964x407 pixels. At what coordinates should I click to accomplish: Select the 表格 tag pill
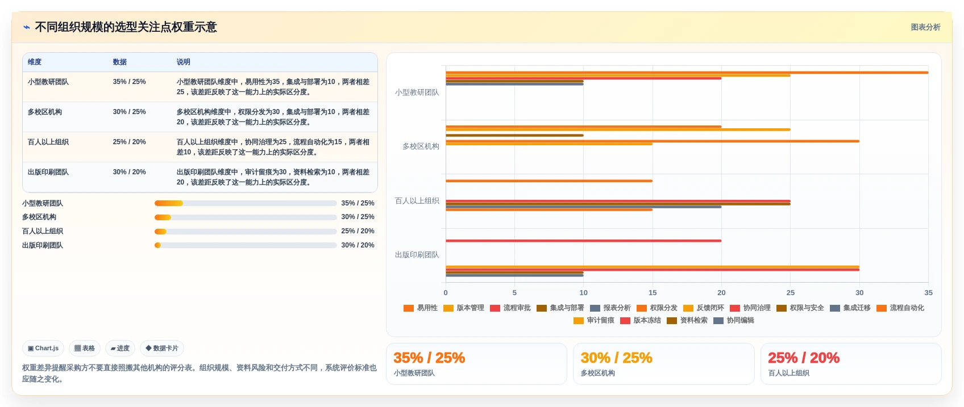point(85,348)
